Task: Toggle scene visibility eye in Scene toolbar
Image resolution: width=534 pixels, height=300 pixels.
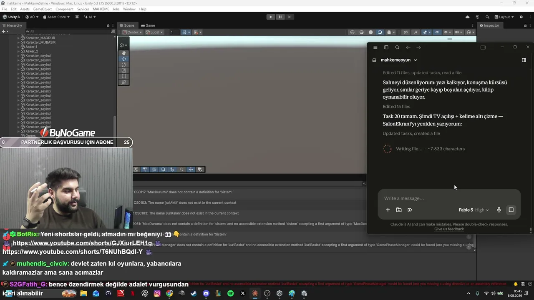Action: [x=437, y=32]
